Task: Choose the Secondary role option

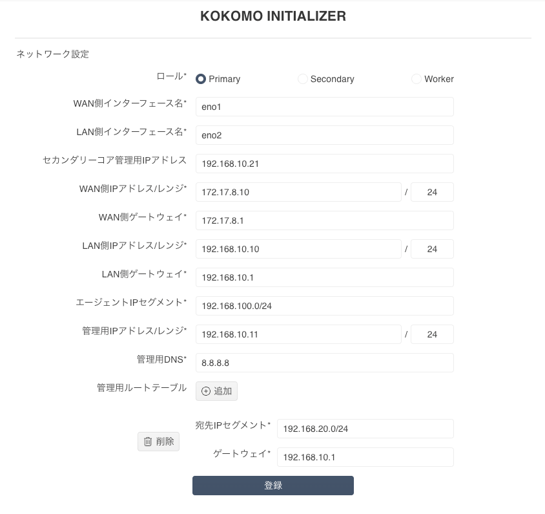Action: click(x=302, y=79)
